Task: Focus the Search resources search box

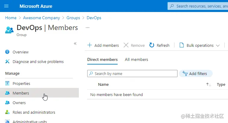Action: tap(198, 6)
